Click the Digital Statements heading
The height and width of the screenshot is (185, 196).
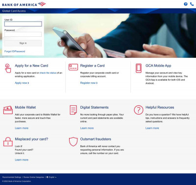pos(94,107)
